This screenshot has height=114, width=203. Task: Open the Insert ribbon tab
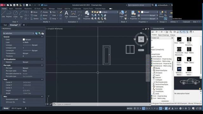click(x=11, y=9)
